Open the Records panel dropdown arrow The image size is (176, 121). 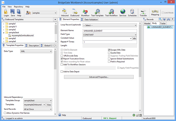pyautogui.click(x=172, y=19)
